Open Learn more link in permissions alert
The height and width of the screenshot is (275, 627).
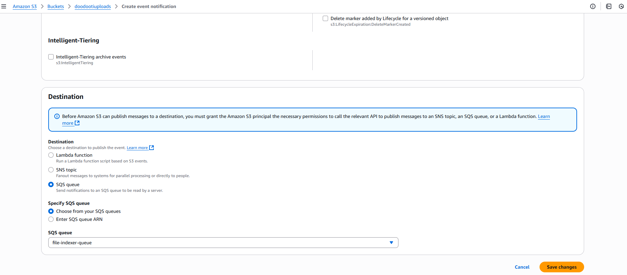click(544, 116)
